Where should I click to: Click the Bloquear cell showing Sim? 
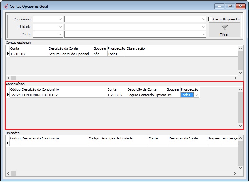coord(173,95)
